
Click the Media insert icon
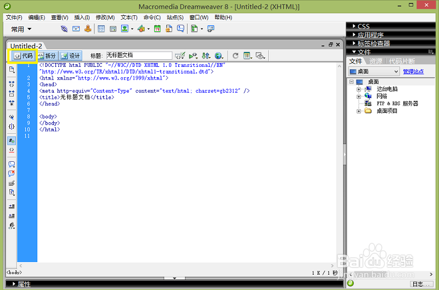click(x=141, y=29)
